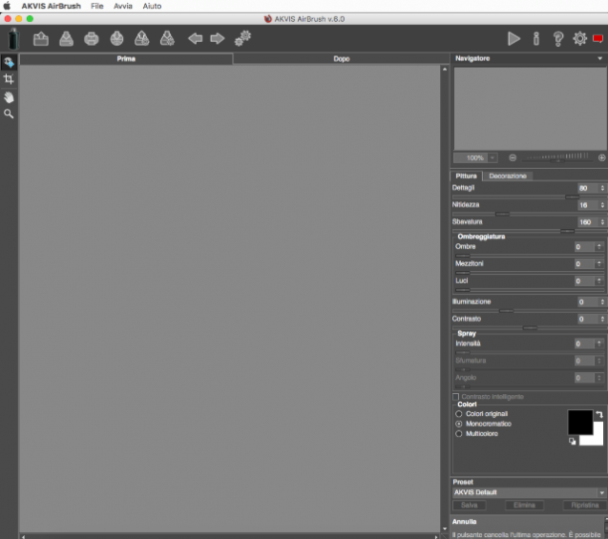Select the Colori originali radio button
Screen dimensions: 608x539
pyautogui.click(x=459, y=414)
